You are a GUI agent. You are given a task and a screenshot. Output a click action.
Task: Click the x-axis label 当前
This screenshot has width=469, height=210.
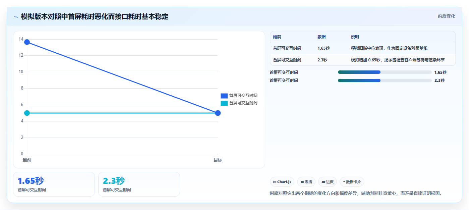tap(27, 160)
